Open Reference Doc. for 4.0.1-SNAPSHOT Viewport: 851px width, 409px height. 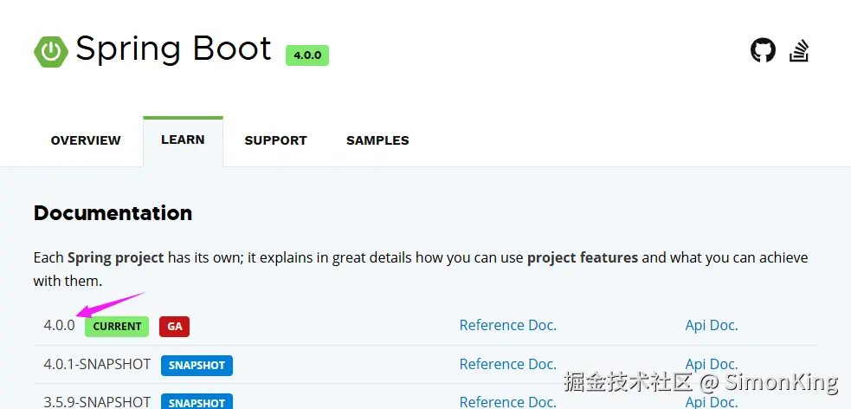pos(507,364)
